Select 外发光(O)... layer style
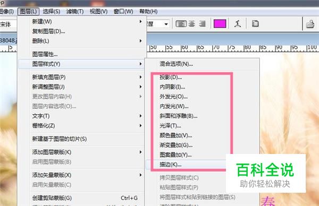The image size is (319, 206). (202, 97)
